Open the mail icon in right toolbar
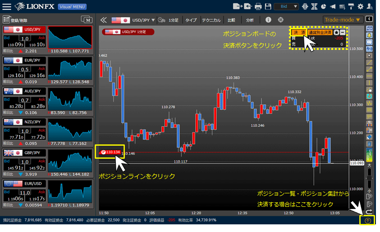 pyautogui.click(x=369, y=29)
